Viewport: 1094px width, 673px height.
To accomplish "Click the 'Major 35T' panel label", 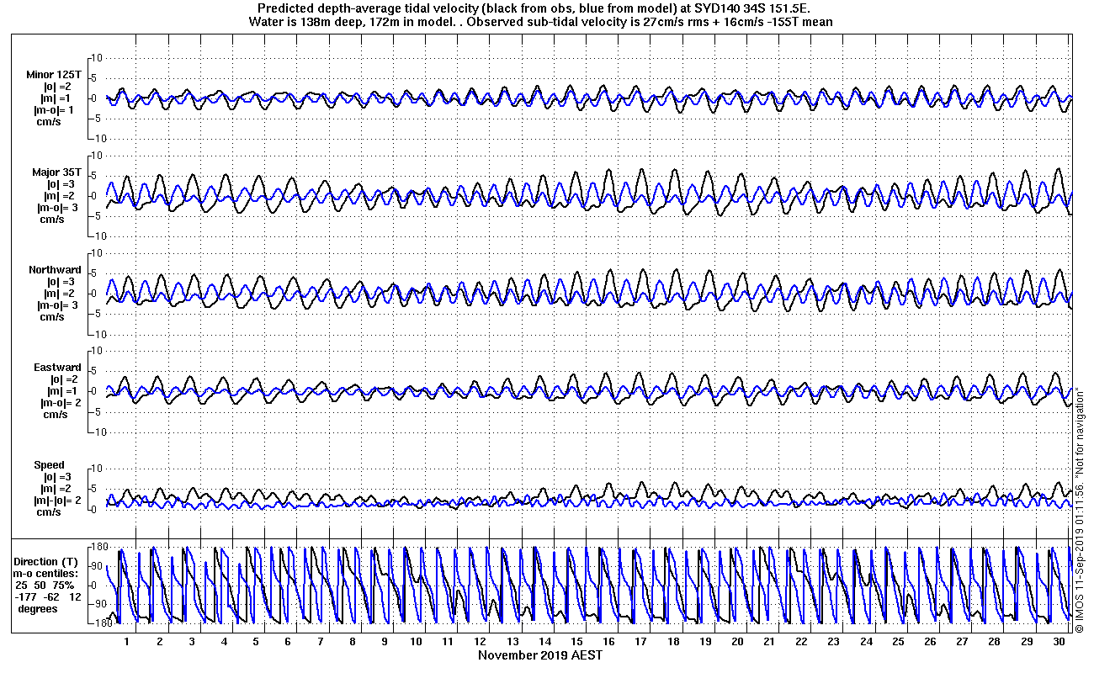I will 56,172.
